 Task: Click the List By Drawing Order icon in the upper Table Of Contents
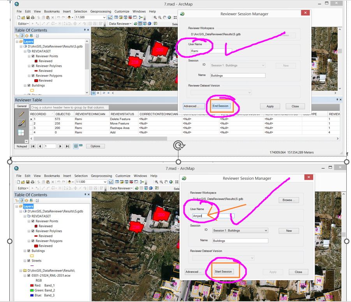pyautogui.click(x=17, y=36)
